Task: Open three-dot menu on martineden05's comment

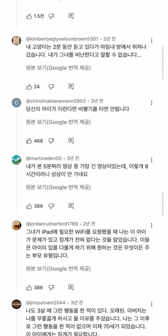Action: click(151, 160)
